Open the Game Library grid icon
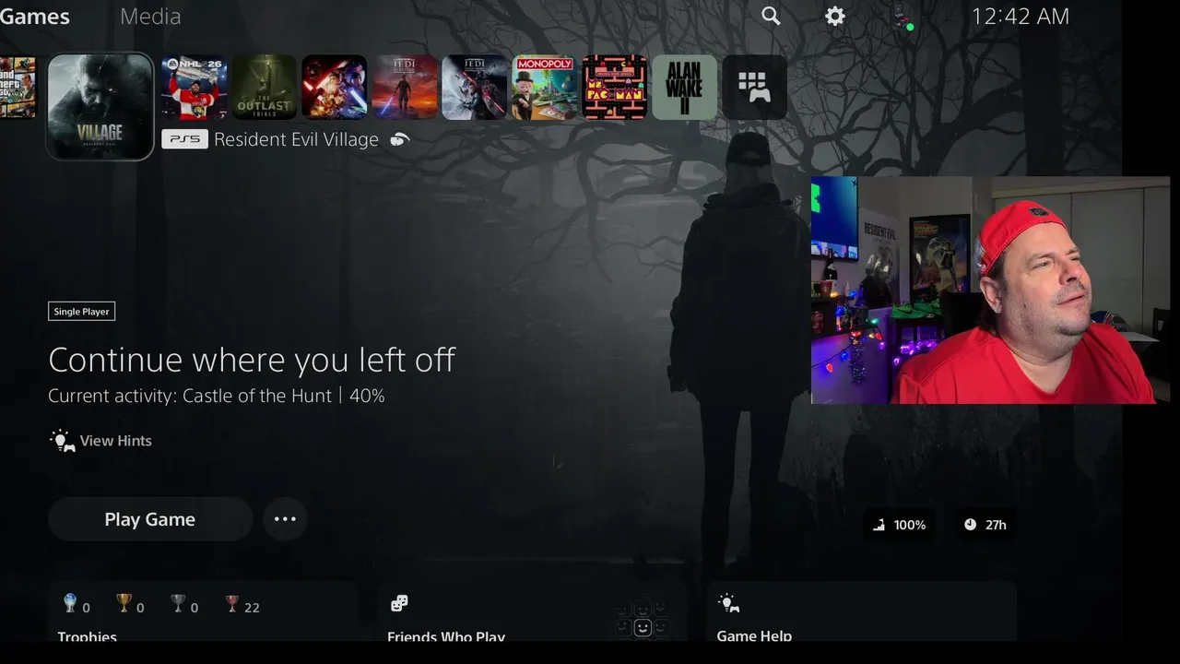1180x664 pixels. (755, 88)
